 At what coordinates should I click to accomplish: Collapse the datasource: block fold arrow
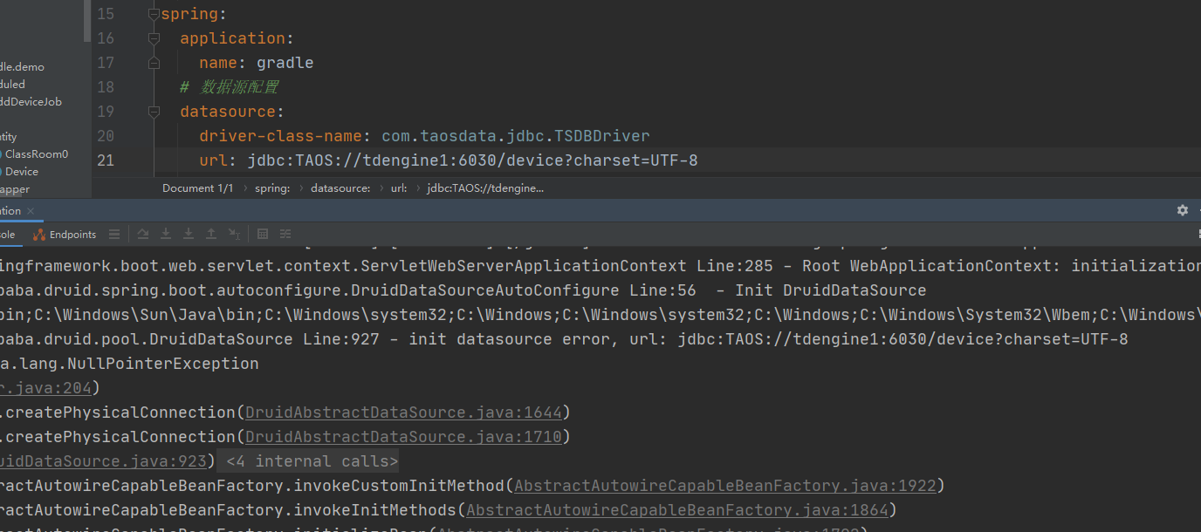[154, 111]
